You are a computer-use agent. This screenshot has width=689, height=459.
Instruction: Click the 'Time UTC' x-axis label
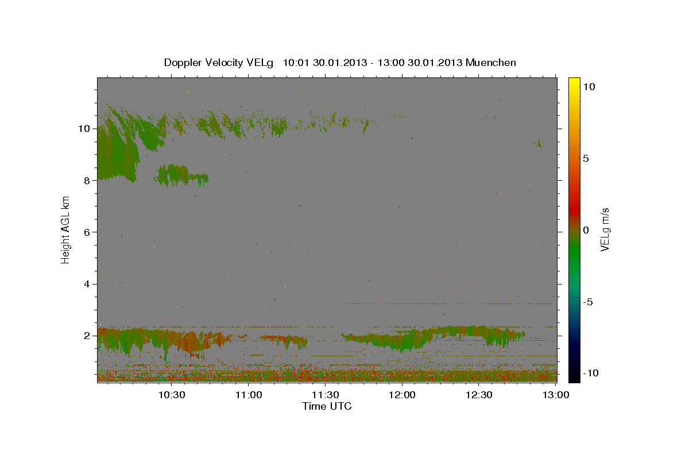tap(327, 406)
